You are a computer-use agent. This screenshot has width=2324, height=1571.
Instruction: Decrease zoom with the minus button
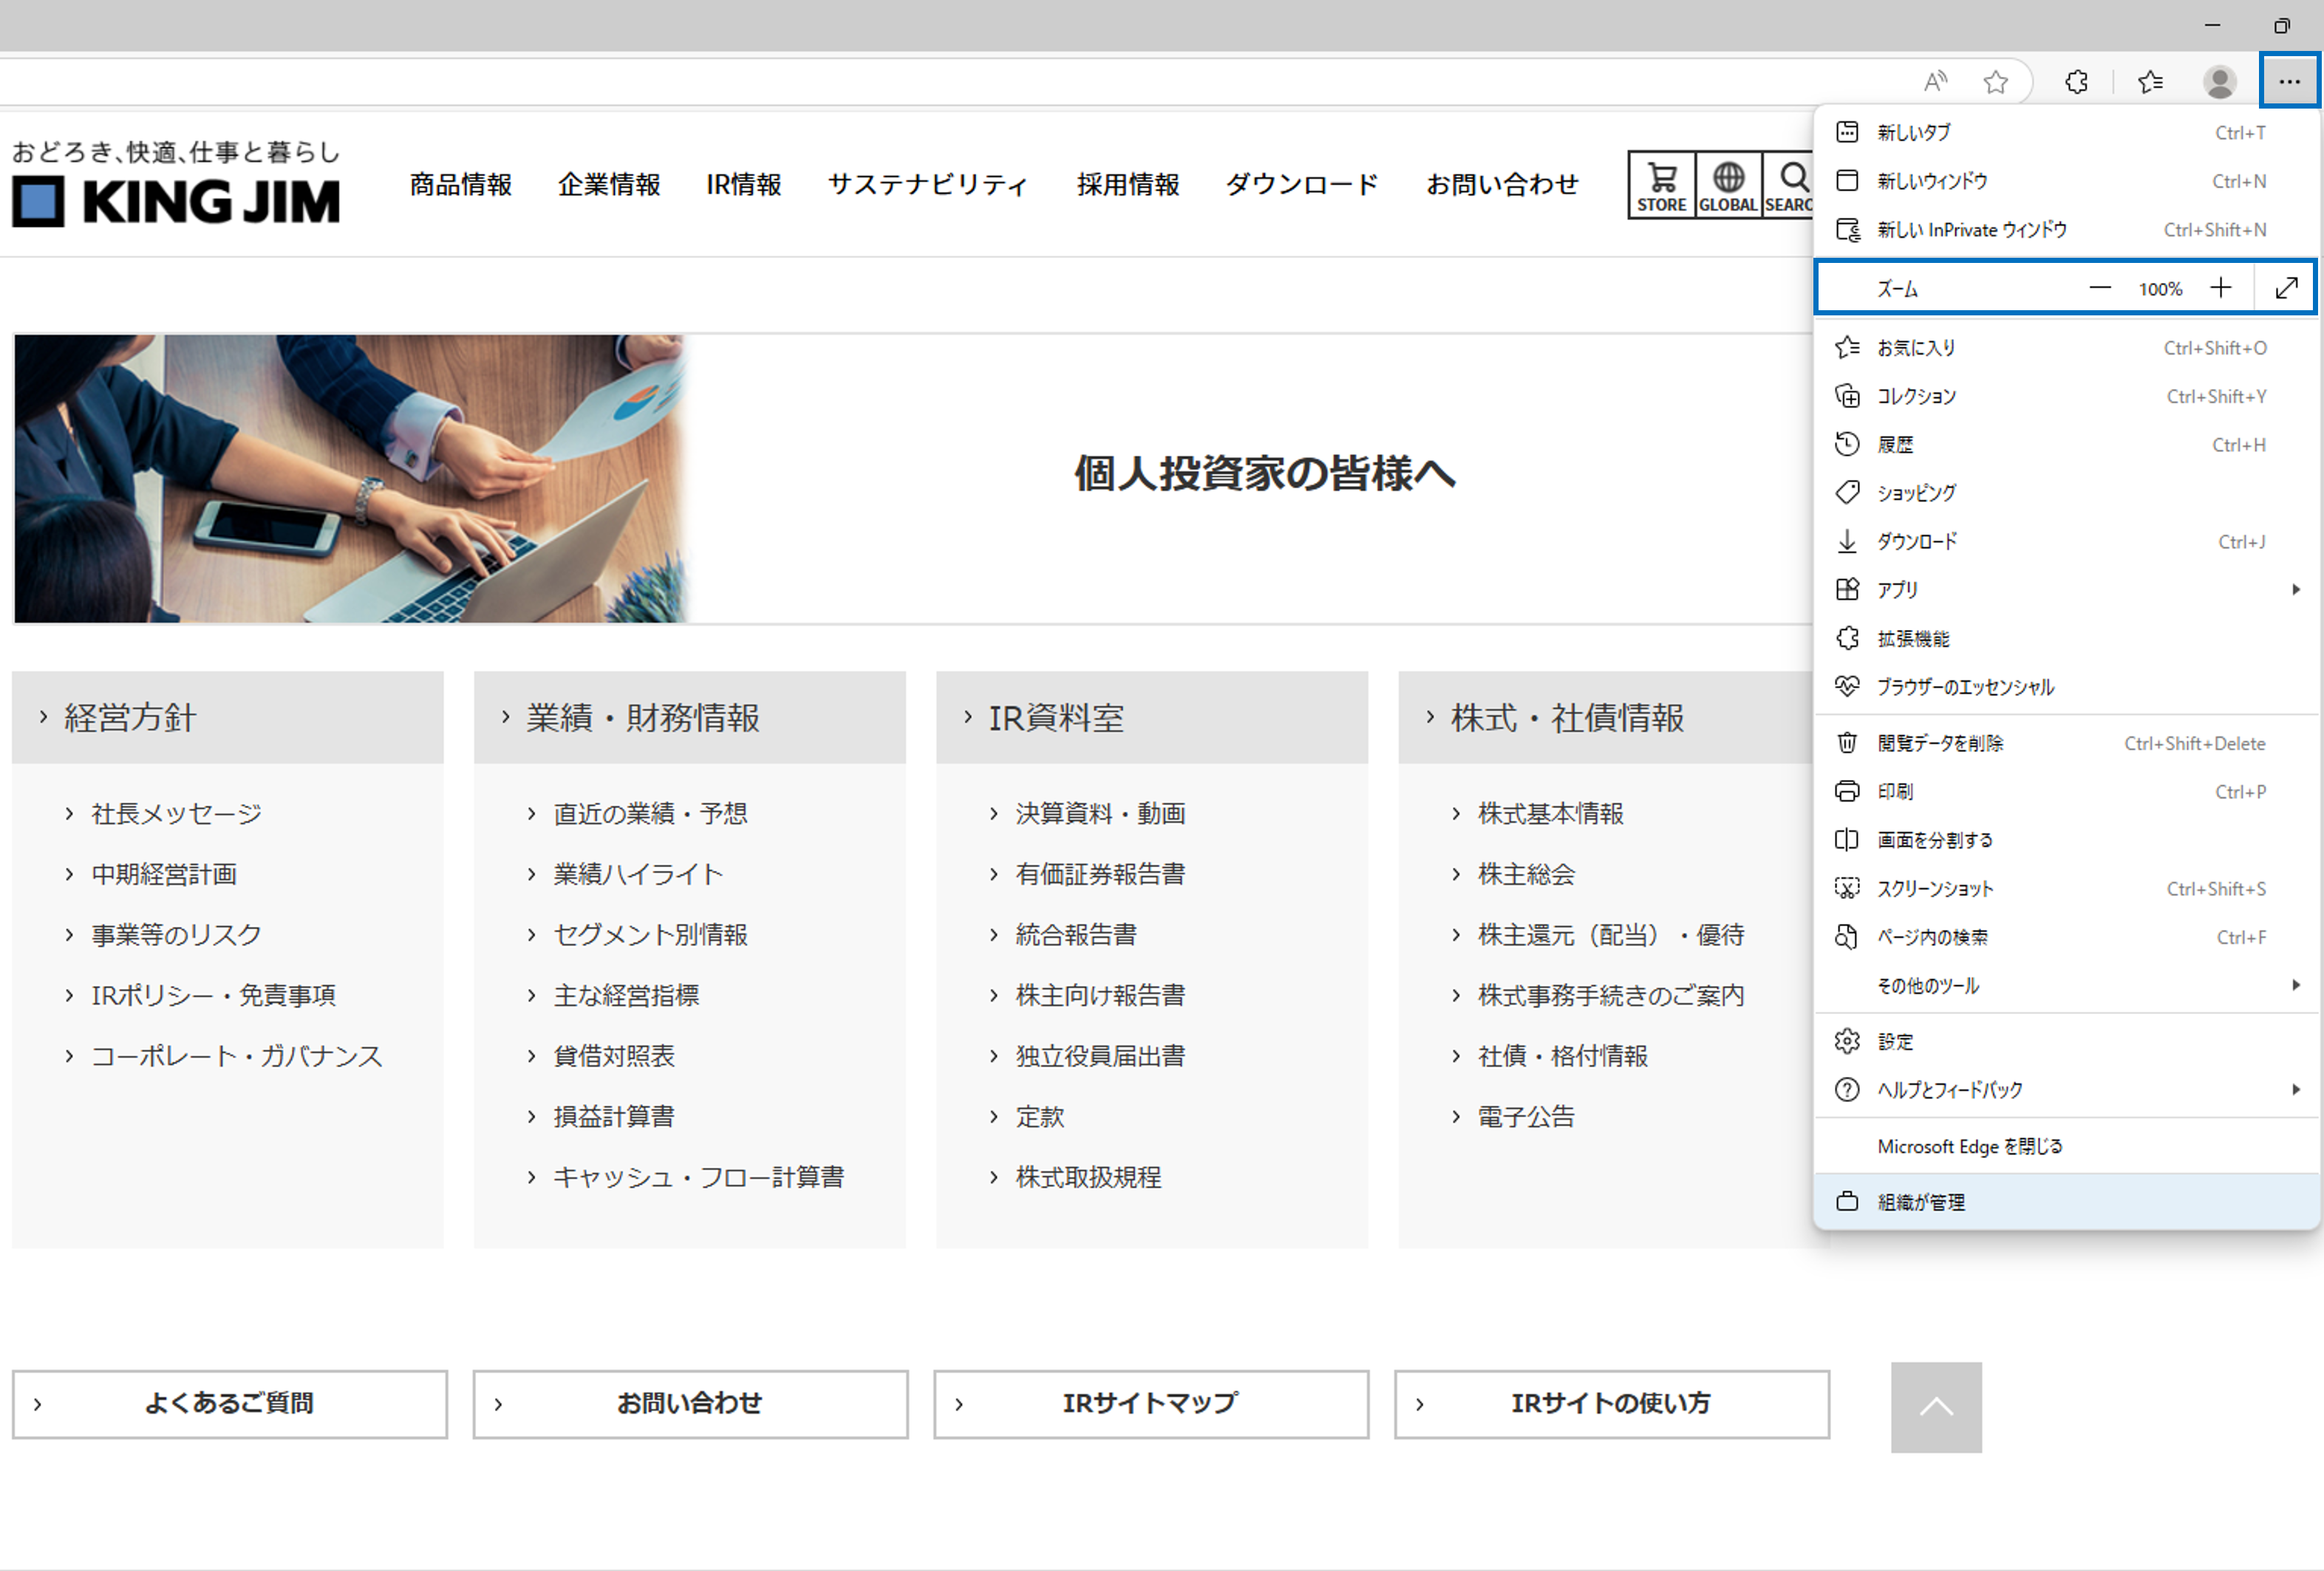point(2100,289)
